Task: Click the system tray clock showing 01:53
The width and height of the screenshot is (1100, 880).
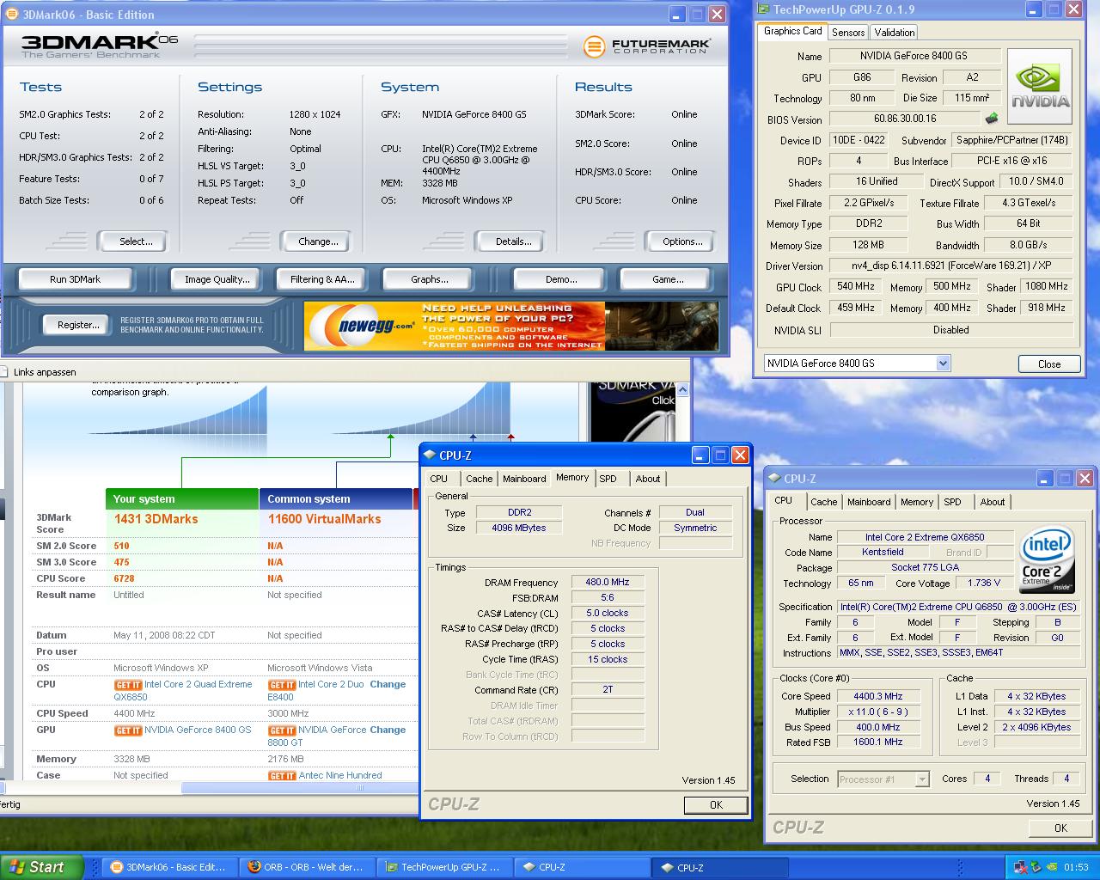Action: point(1076,867)
